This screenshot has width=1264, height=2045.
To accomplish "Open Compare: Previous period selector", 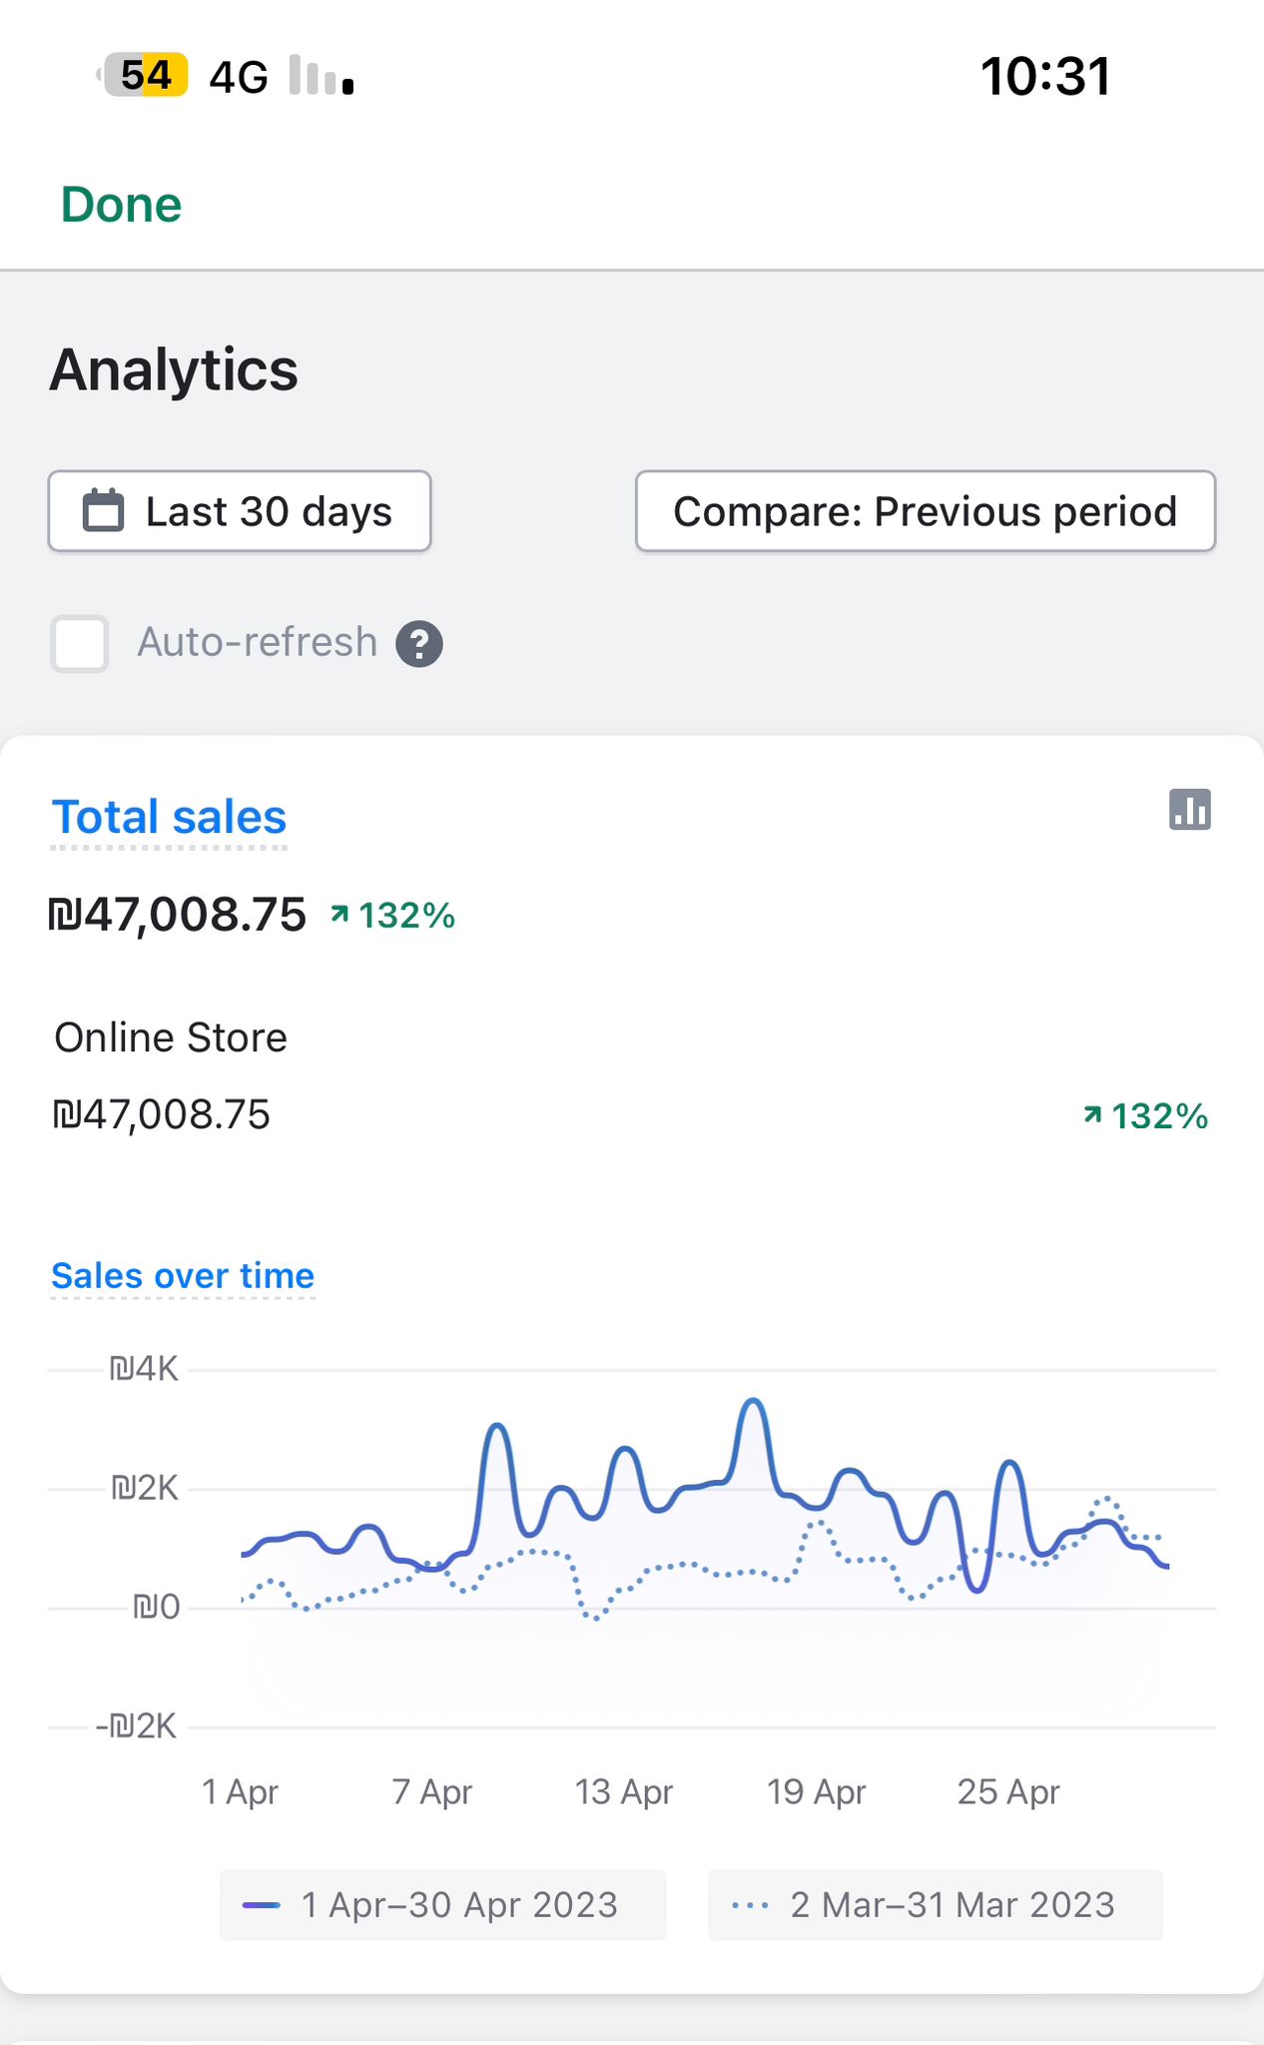I will click(925, 511).
